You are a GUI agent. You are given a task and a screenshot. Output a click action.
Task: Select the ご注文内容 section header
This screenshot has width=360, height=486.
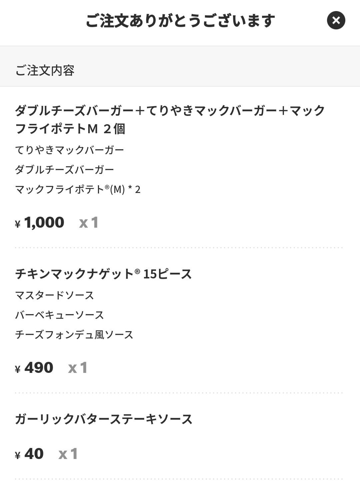coord(45,70)
